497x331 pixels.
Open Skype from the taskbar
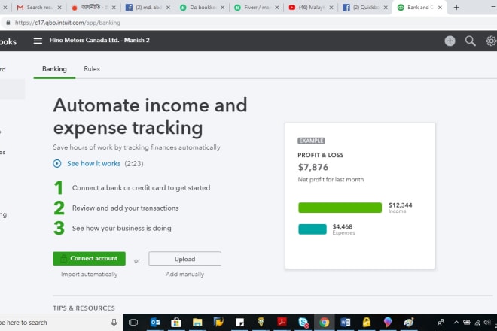click(x=303, y=323)
